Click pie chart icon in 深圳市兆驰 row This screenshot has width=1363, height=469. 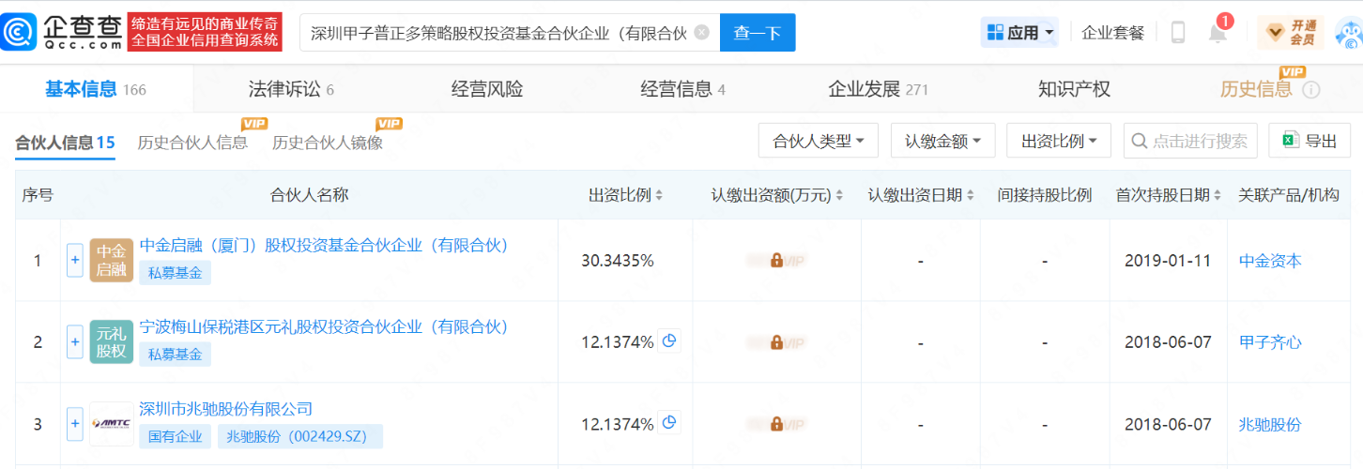click(669, 423)
